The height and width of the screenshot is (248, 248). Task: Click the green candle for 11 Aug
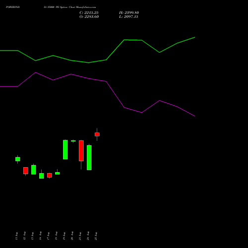tap(18, 159)
